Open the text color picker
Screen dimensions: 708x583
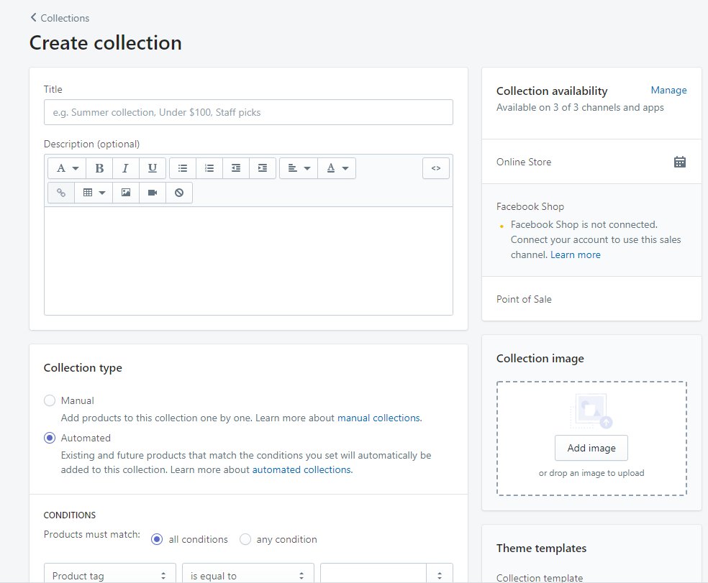[x=337, y=168]
